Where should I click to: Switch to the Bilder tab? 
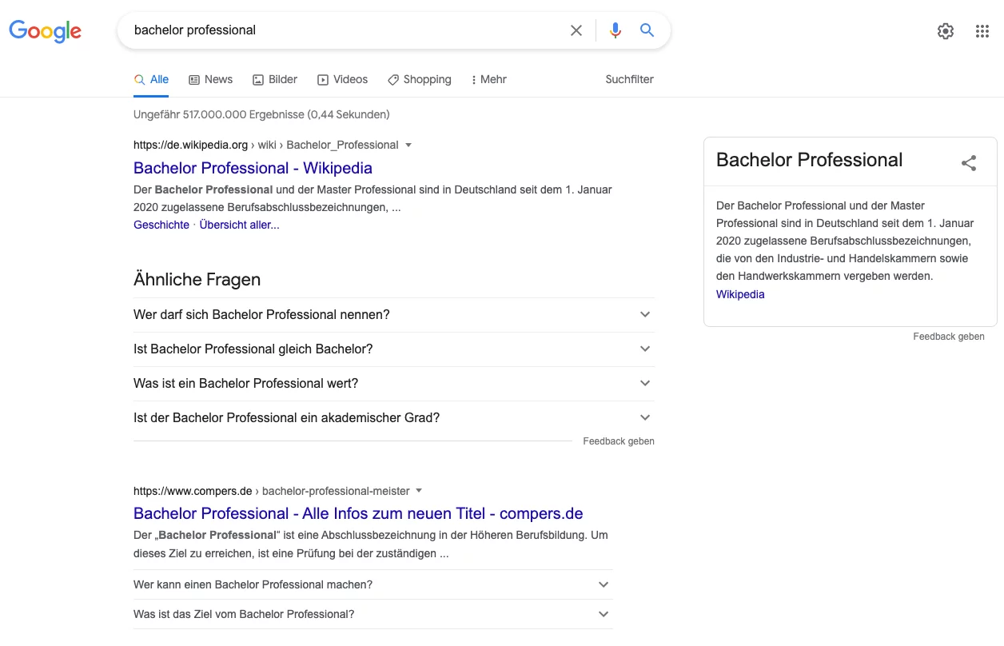click(275, 79)
